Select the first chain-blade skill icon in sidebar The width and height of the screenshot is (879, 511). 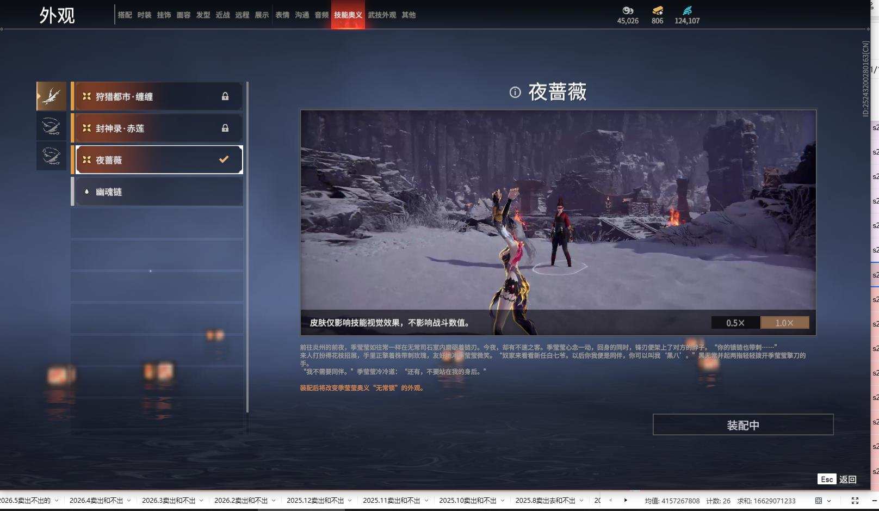coord(51,96)
